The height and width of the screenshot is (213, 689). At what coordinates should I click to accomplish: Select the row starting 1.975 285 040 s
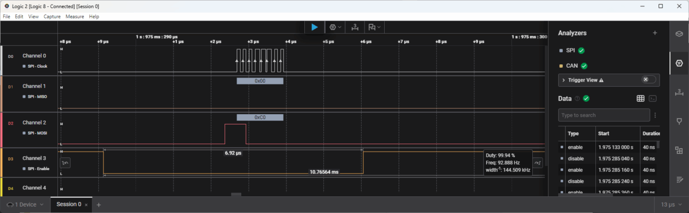point(609,158)
